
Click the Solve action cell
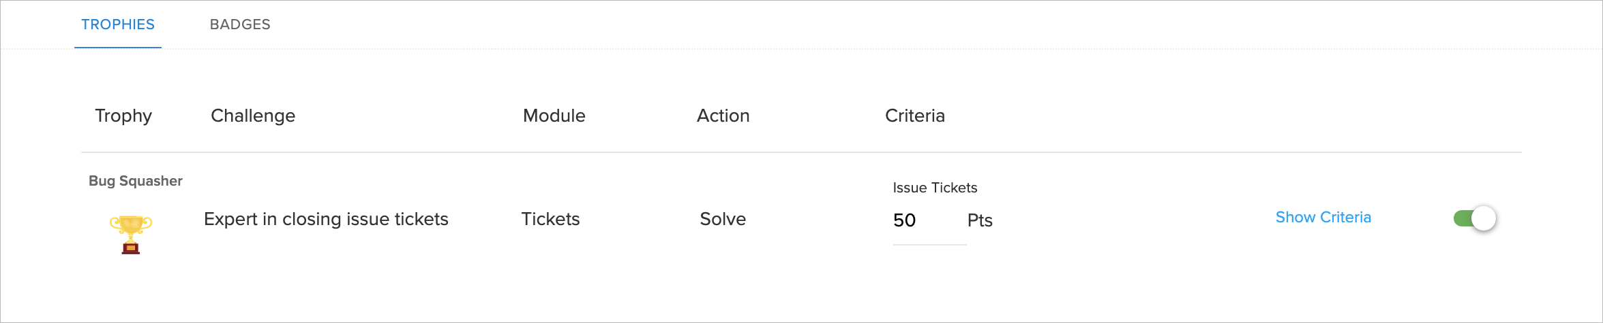tap(723, 219)
